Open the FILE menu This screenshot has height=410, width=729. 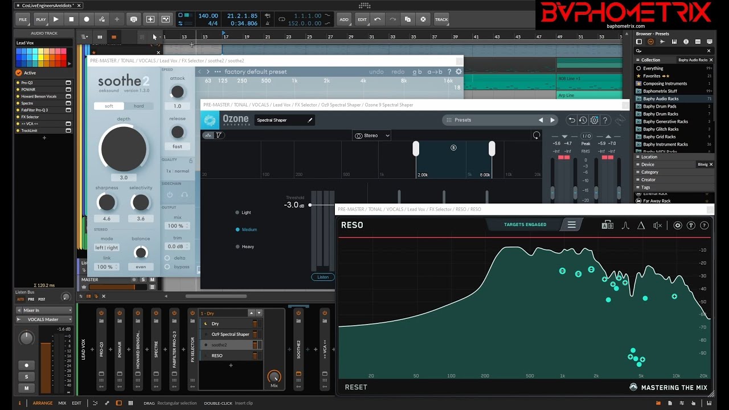[23, 19]
